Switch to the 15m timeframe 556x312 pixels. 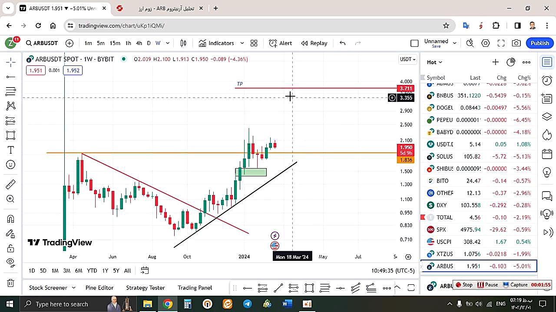115,43
